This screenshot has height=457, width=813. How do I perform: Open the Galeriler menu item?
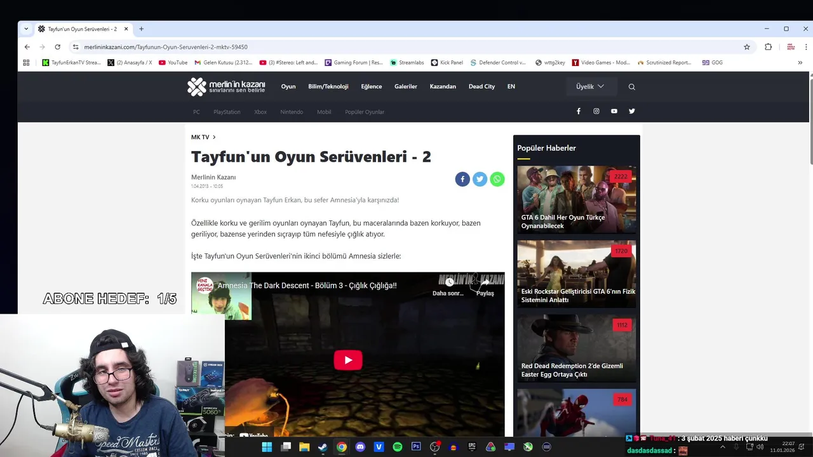tap(406, 87)
